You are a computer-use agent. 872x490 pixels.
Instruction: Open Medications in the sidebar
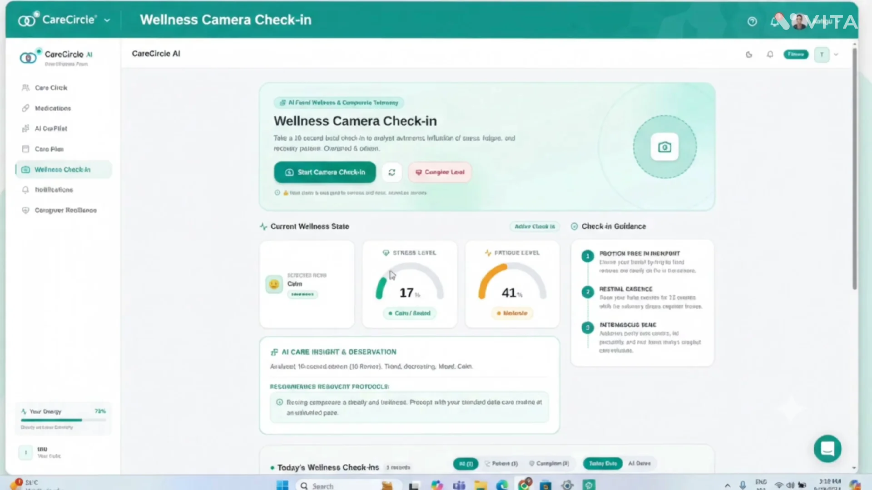click(x=53, y=108)
